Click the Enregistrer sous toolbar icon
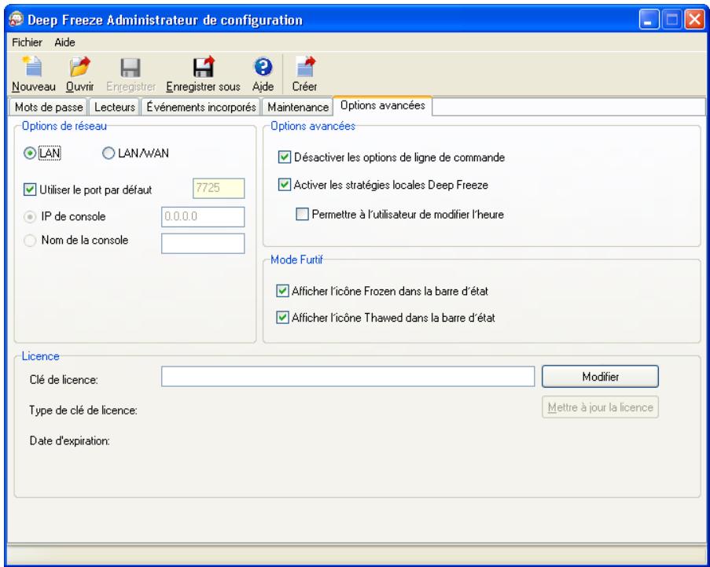This screenshot has height=567, width=710. click(204, 67)
